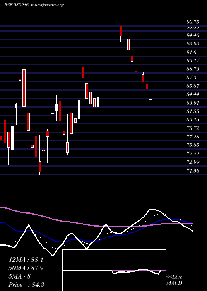
Task: Click the 12MA : 88.1 readout
Action: 26,260
